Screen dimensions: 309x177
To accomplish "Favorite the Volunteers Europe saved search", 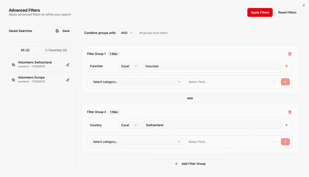I will coord(14,80).
